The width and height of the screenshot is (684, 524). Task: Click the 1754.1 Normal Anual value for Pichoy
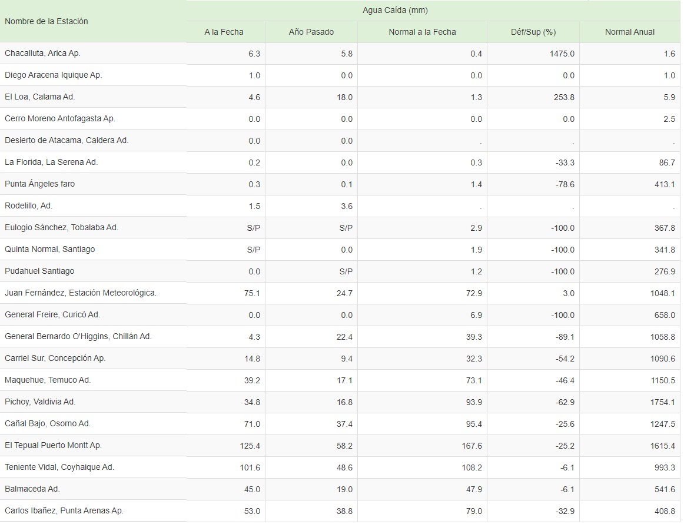coord(663,402)
